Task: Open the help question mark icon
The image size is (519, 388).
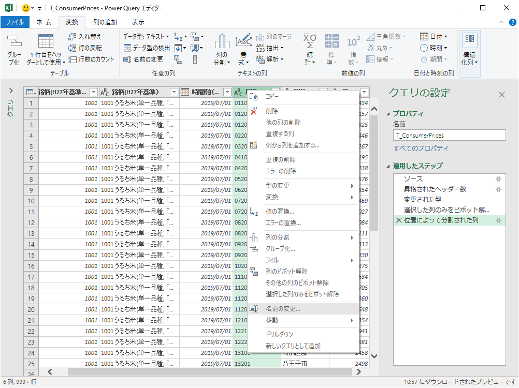Action: tap(512, 22)
